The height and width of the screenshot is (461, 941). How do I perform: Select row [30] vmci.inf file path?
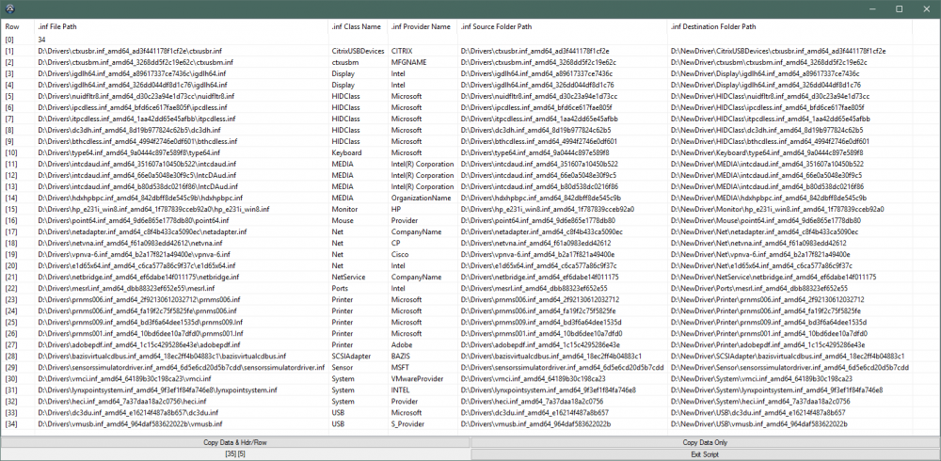124,379
